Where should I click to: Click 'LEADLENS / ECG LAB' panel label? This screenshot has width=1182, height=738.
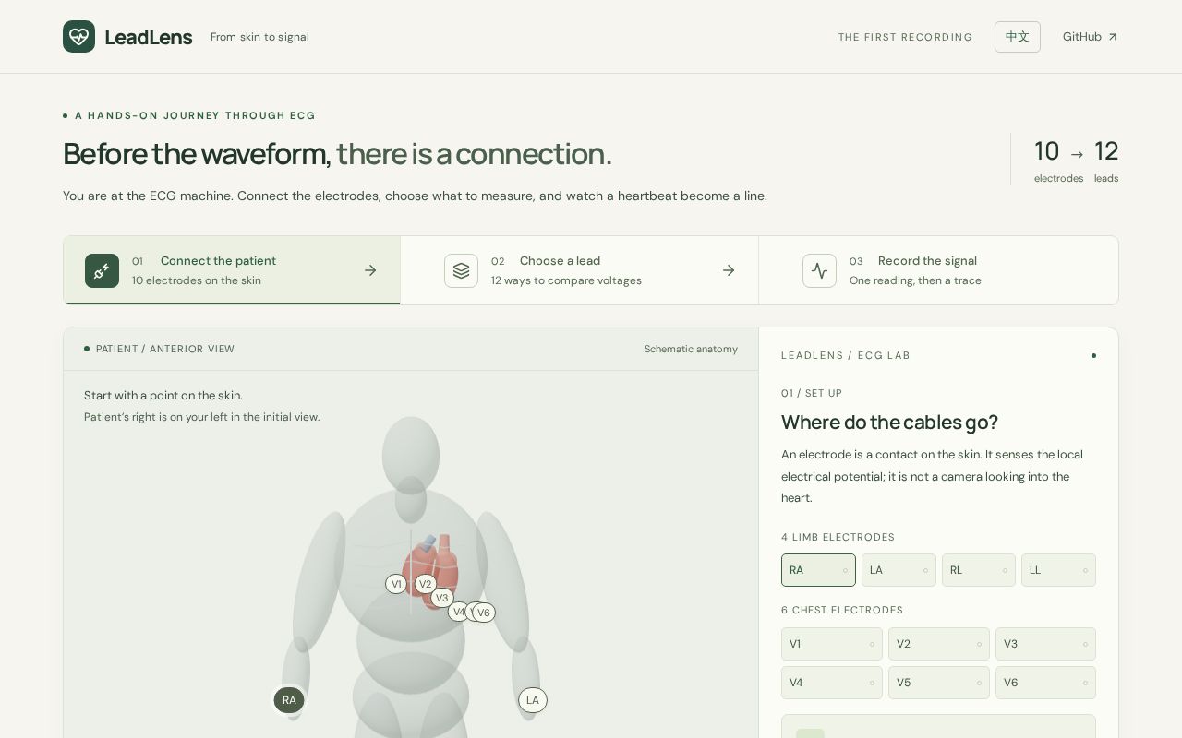(x=845, y=355)
